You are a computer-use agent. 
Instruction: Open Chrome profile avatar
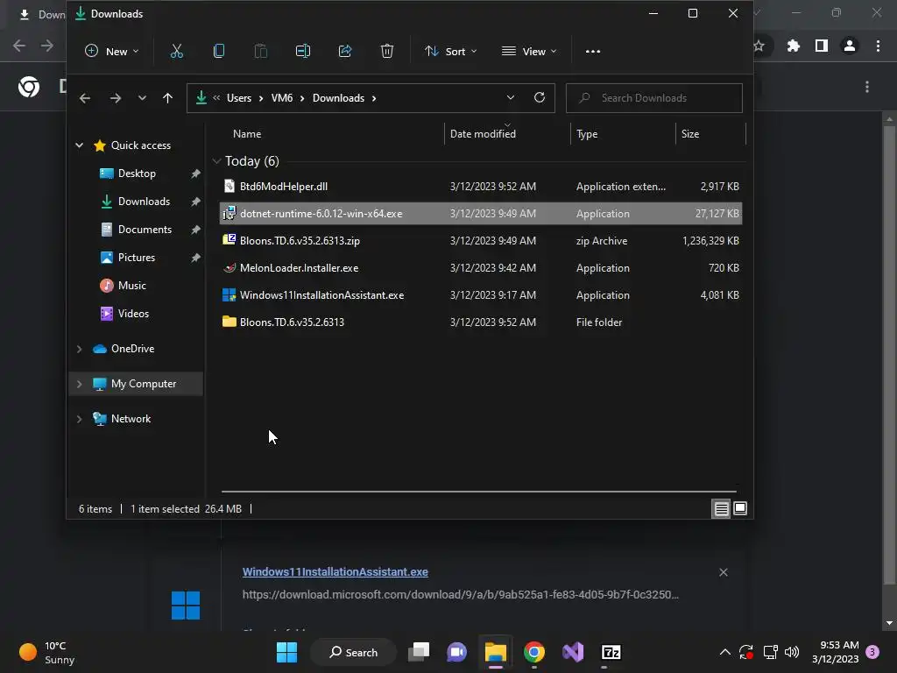(850, 46)
